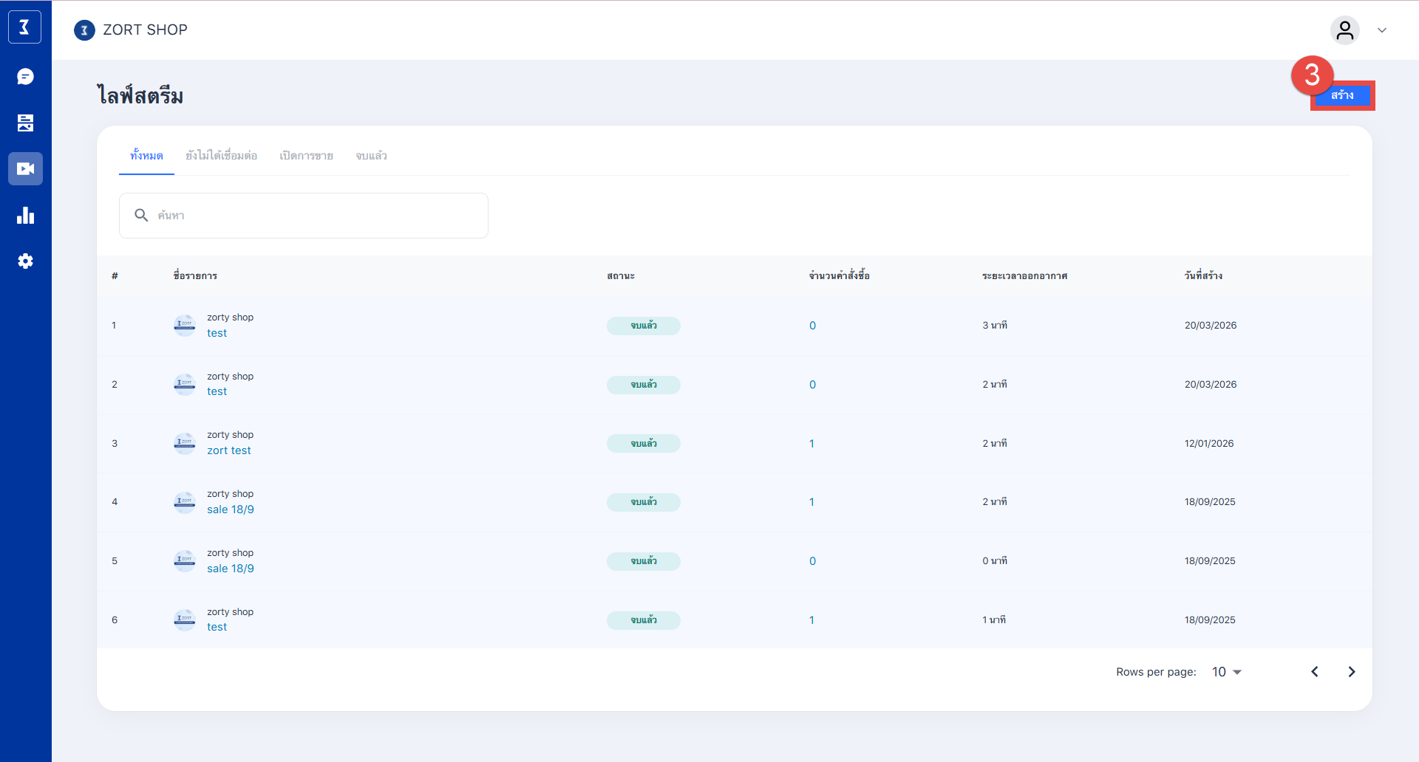This screenshot has height=762, width=1419.
Task: Click the user profile avatar icon
Action: pos(1344,30)
